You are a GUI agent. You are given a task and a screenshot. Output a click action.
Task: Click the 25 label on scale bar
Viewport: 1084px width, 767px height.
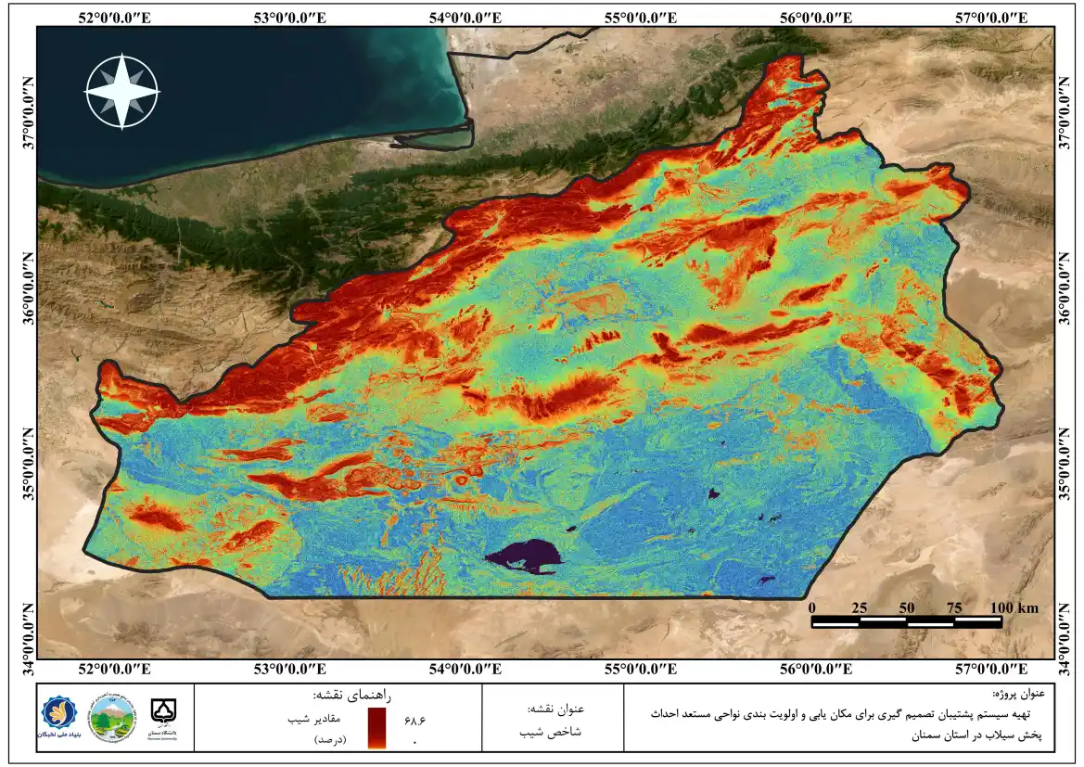click(x=859, y=607)
